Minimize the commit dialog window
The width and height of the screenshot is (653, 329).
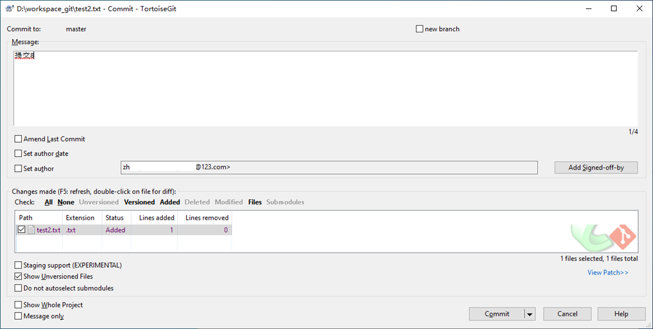(x=589, y=9)
